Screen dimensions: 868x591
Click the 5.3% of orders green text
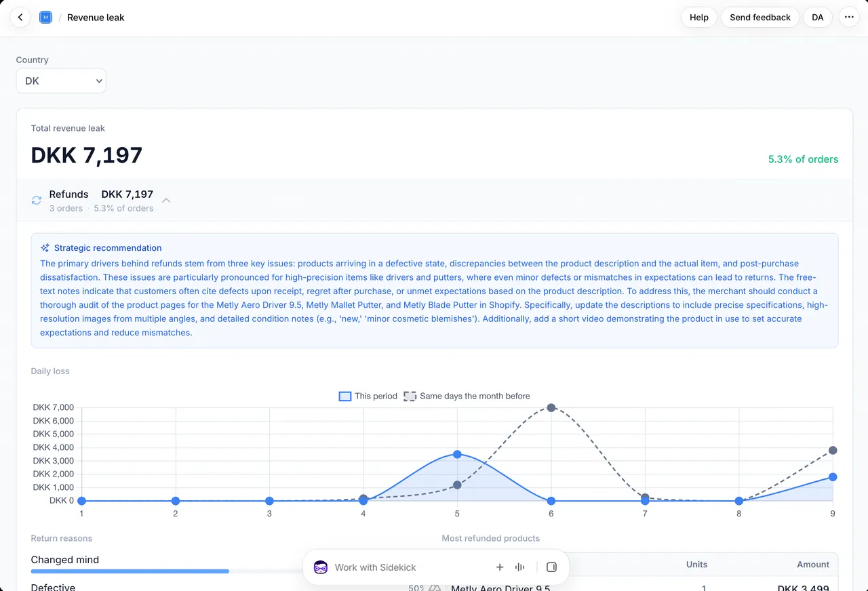tap(803, 159)
